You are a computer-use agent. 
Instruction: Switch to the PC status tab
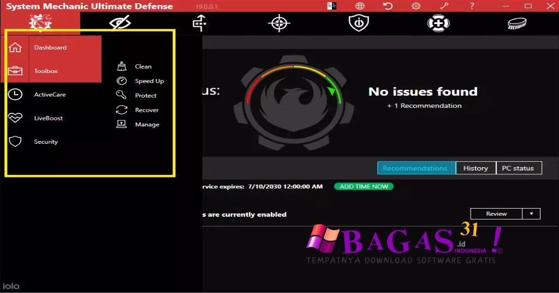[x=519, y=168]
